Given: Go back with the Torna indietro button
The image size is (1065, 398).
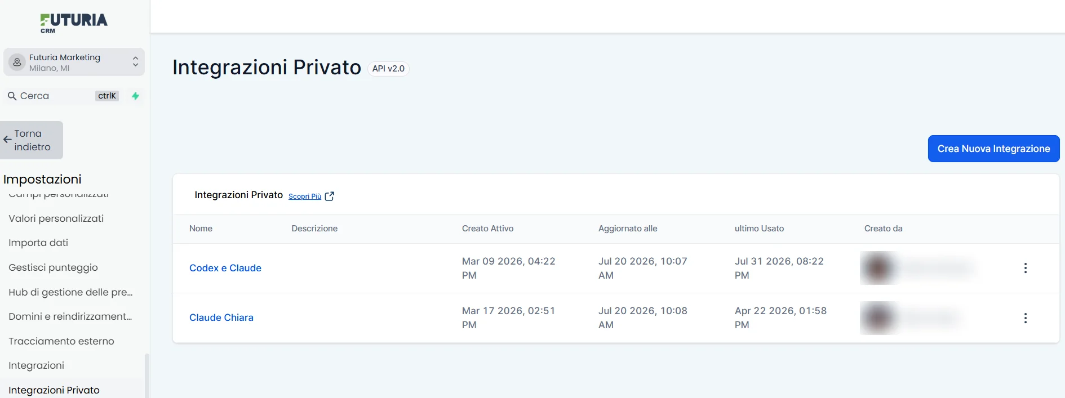Looking at the screenshot, I should [x=32, y=140].
